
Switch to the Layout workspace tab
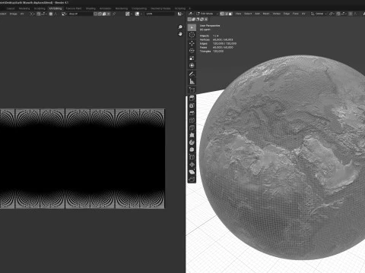coord(11,8)
